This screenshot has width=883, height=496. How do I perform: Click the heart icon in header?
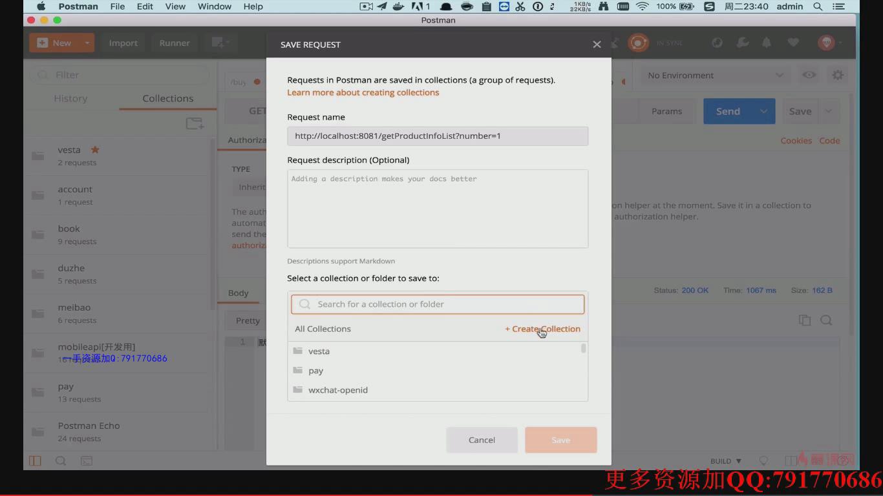click(x=793, y=43)
